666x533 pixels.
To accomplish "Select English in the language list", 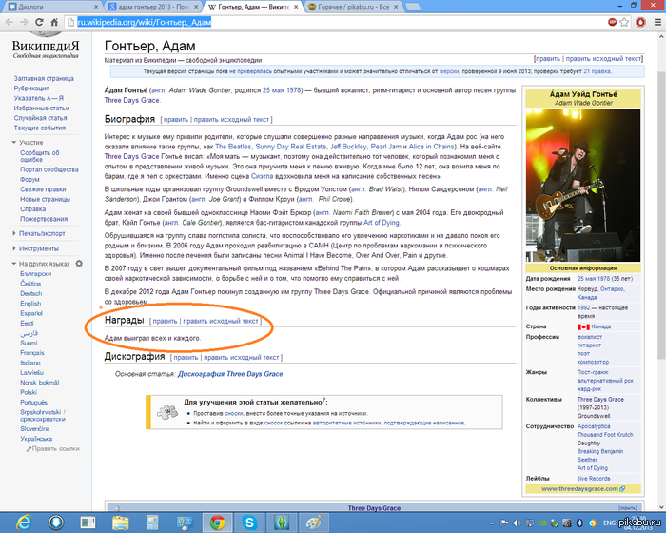I will click(x=31, y=304).
